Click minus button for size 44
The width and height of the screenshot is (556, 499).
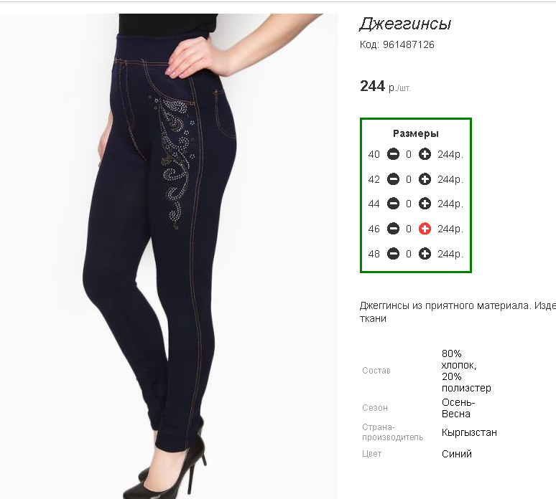(393, 204)
